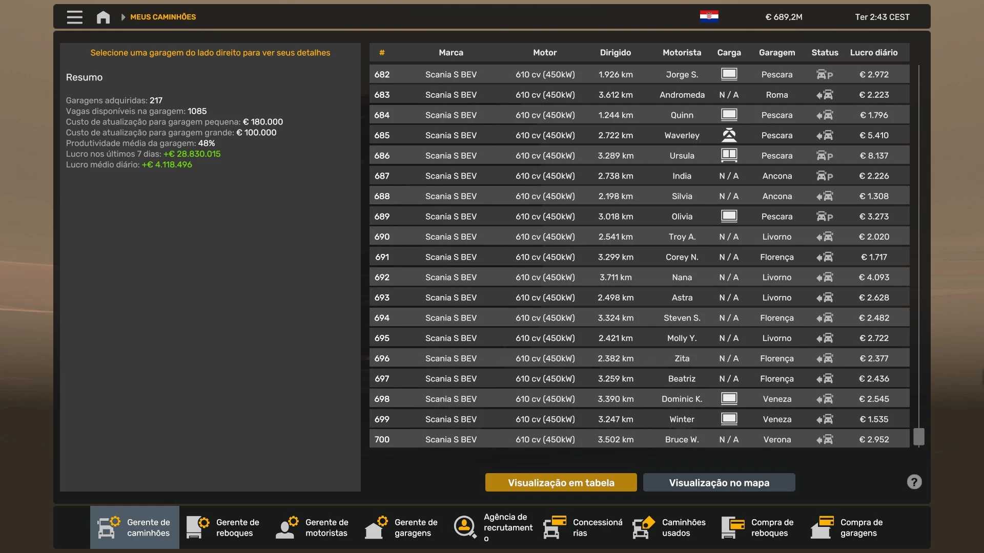
Task: Open the help question mark icon
Action: [x=914, y=482]
